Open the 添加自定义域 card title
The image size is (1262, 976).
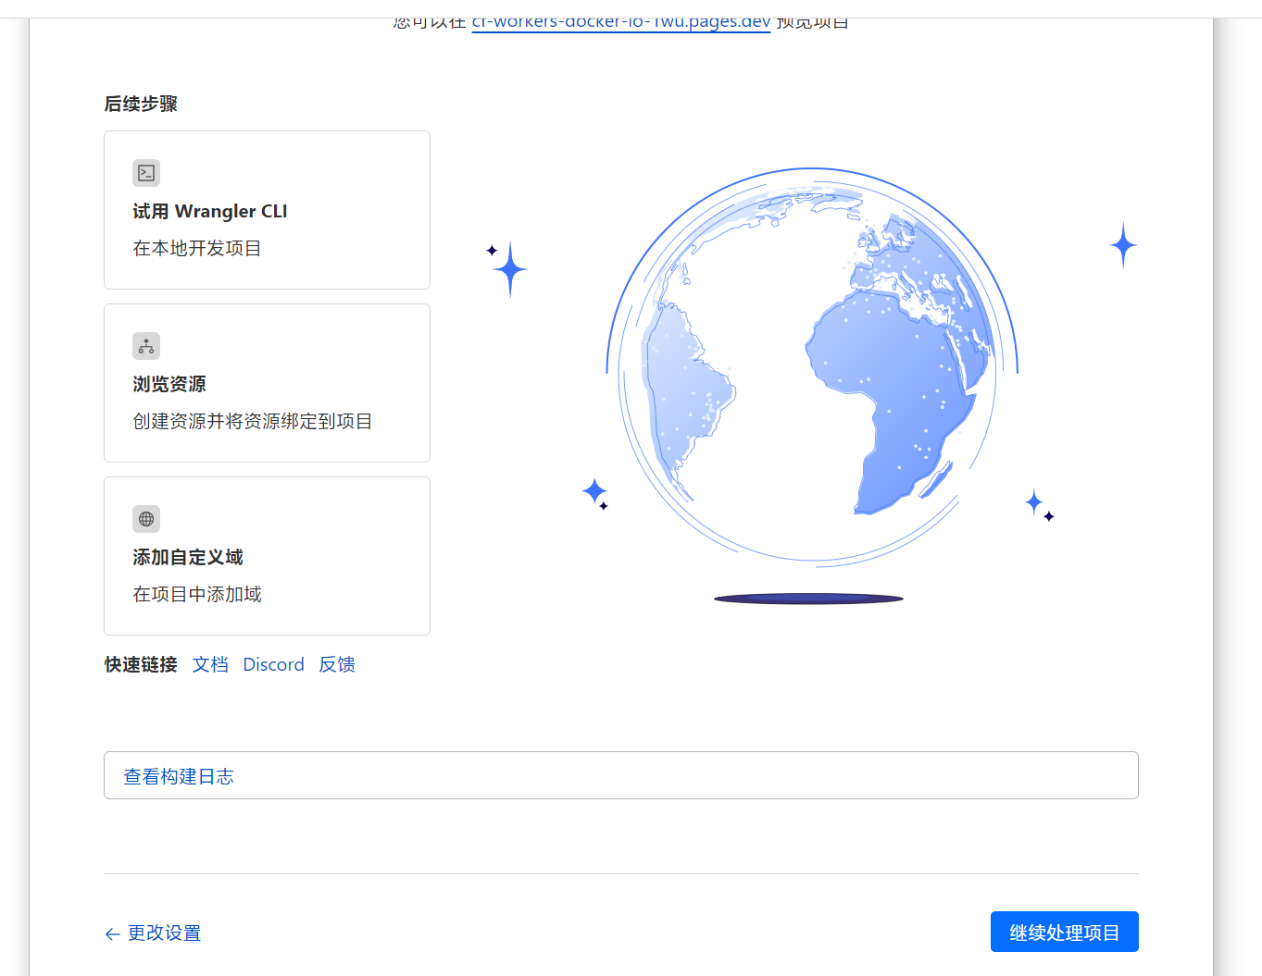point(188,558)
